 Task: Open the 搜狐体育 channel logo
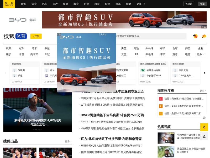[x=15, y=36]
